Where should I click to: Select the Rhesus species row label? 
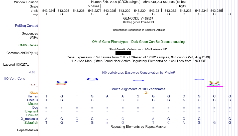33,100
